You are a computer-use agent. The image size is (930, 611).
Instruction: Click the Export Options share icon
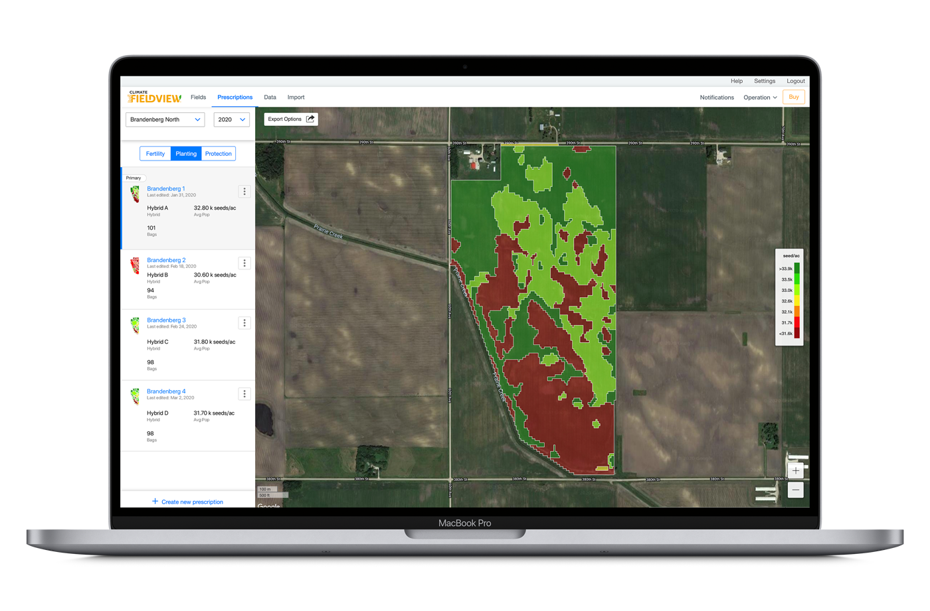pyautogui.click(x=310, y=119)
